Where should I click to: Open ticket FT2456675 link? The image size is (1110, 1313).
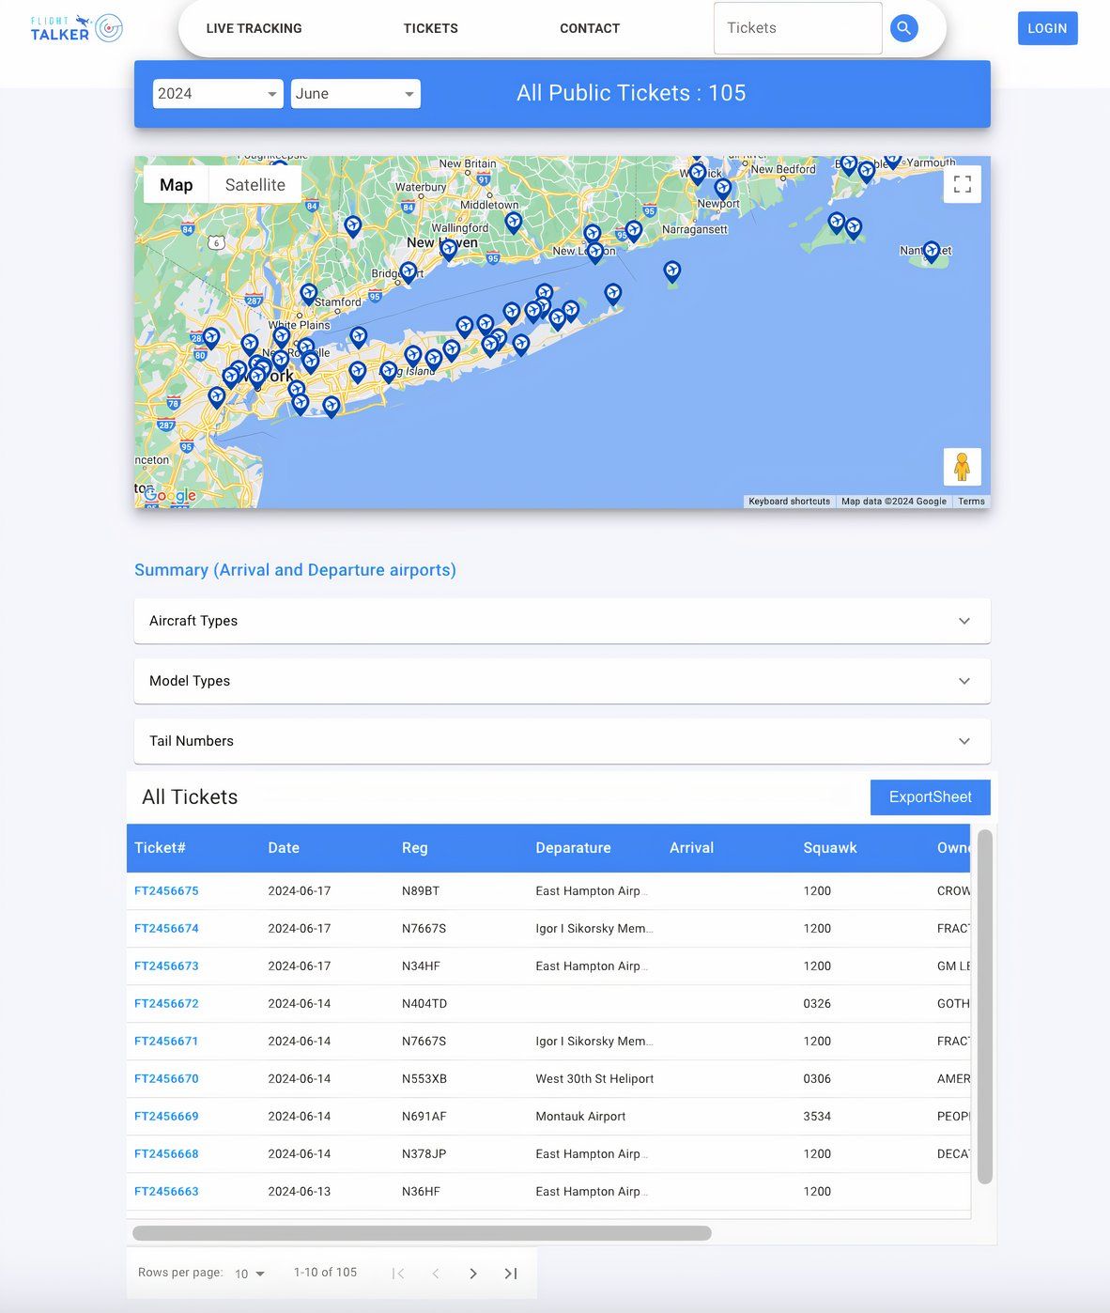point(166,891)
